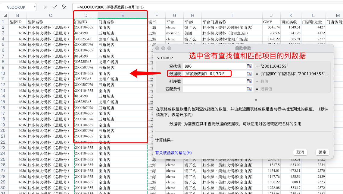Screen dimensions: 343x194
Task: Click inside the formula bar text
Action: pyautogui.click(x=111, y=7)
